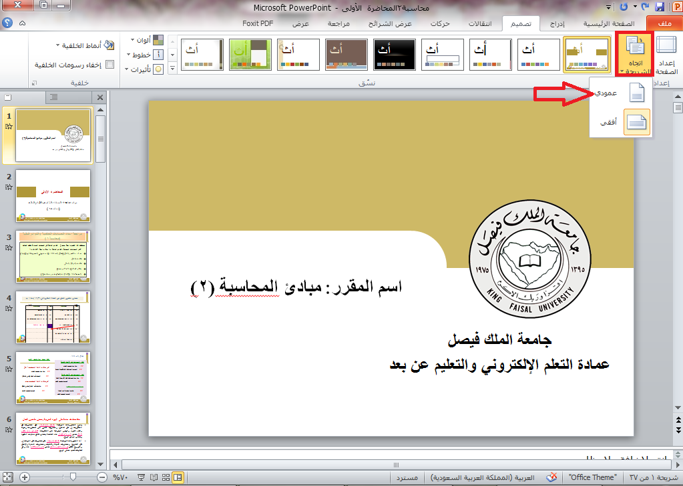Select slide 6 thumbnail
683x486 pixels.
(x=53, y=439)
